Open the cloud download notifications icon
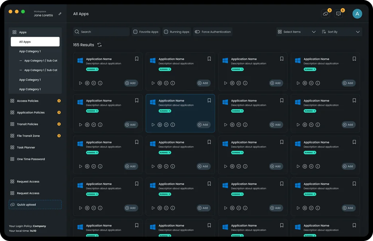Viewport: 373px width, 241px height. pos(325,14)
